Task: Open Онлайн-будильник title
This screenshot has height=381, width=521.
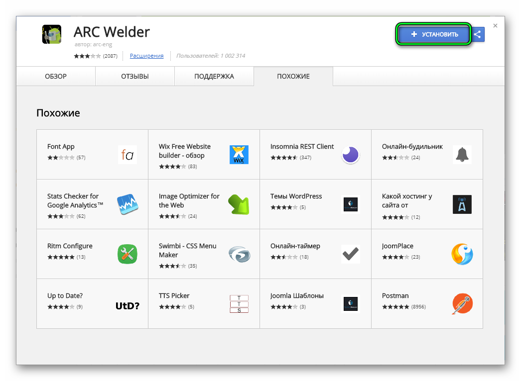Action: click(412, 146)
